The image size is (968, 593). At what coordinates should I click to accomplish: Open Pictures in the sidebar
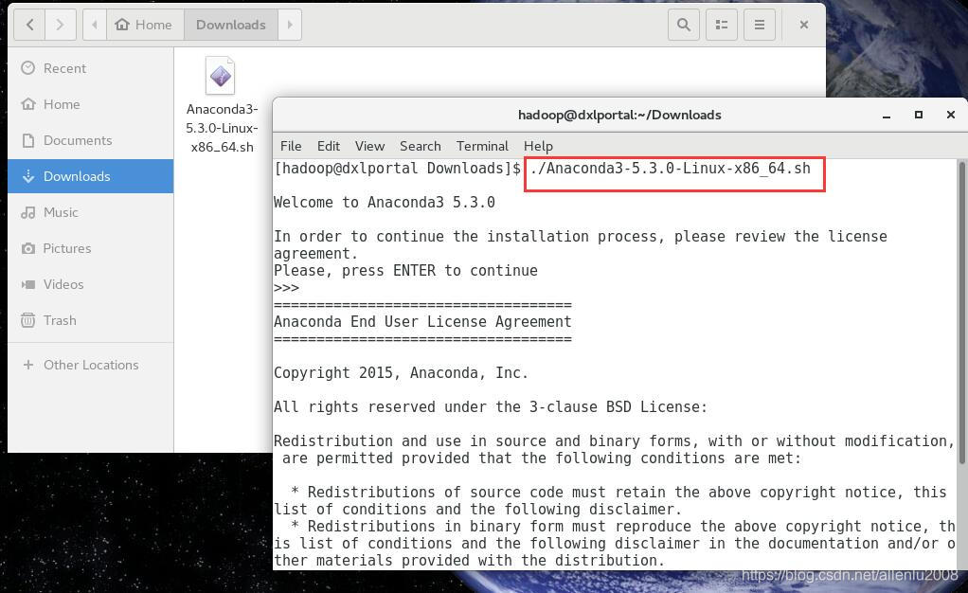point(91,248)
